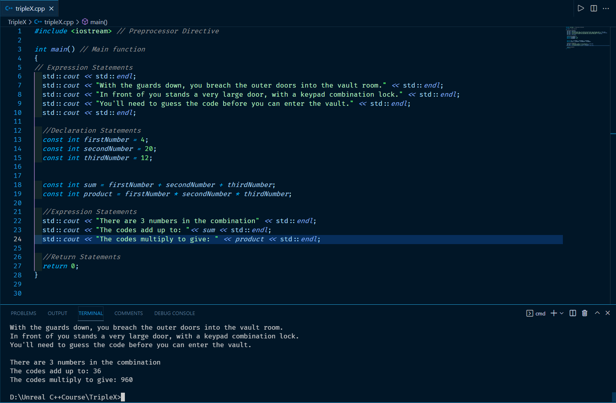Select the TripleX breadcrumb root folder
This screenshot has width=616, height=403.
coord(16,22)
